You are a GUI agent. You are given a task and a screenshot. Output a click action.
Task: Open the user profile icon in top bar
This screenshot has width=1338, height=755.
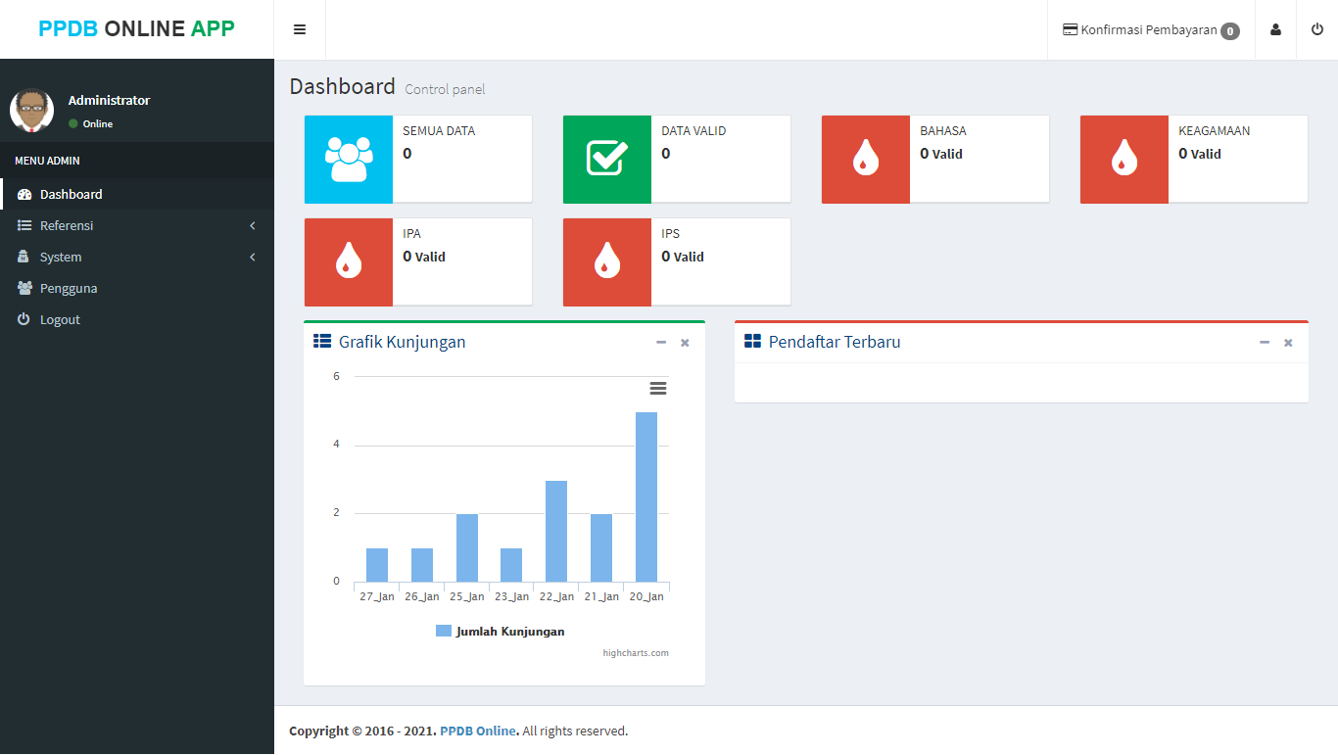1275,29
